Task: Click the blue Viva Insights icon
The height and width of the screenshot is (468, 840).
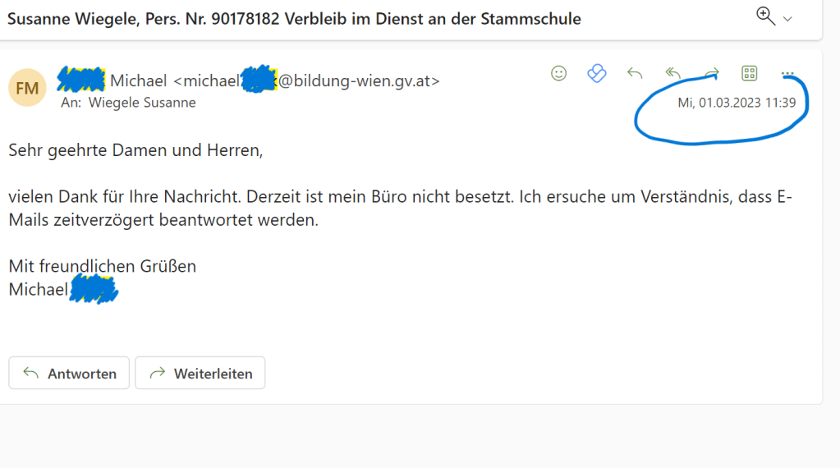Action: click(596, 74)
